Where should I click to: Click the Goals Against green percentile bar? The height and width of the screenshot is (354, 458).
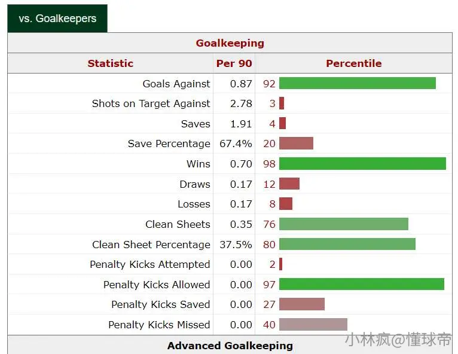pos(358,83)
